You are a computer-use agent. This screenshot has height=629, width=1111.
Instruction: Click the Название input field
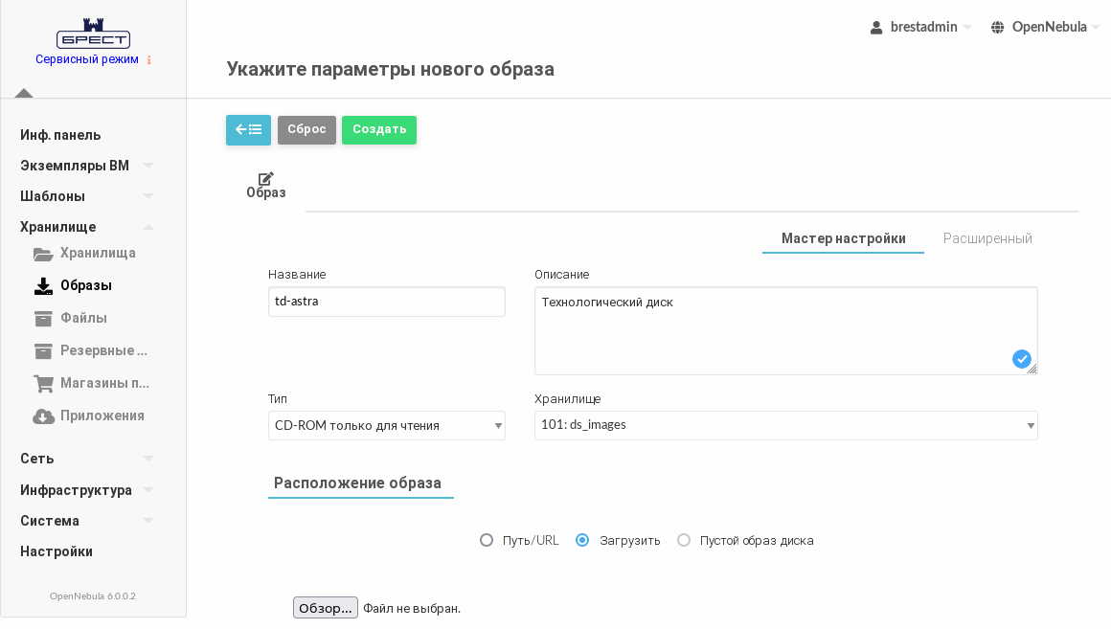[386, 302]
